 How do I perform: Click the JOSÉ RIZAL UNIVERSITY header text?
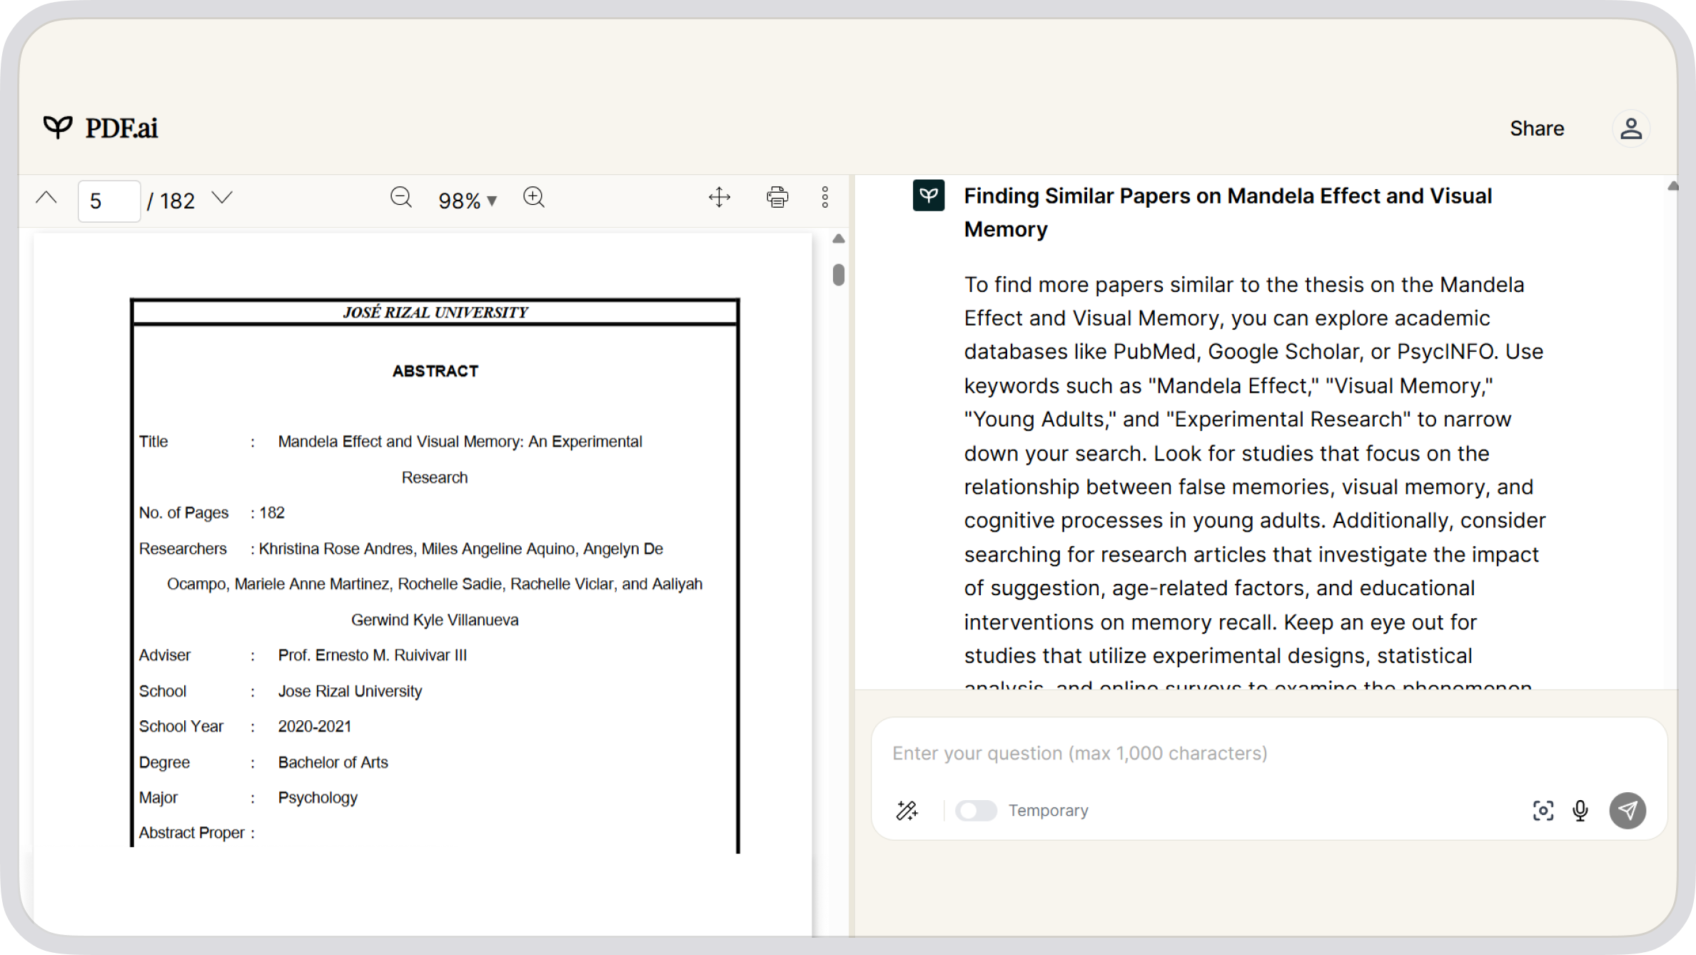435,312
